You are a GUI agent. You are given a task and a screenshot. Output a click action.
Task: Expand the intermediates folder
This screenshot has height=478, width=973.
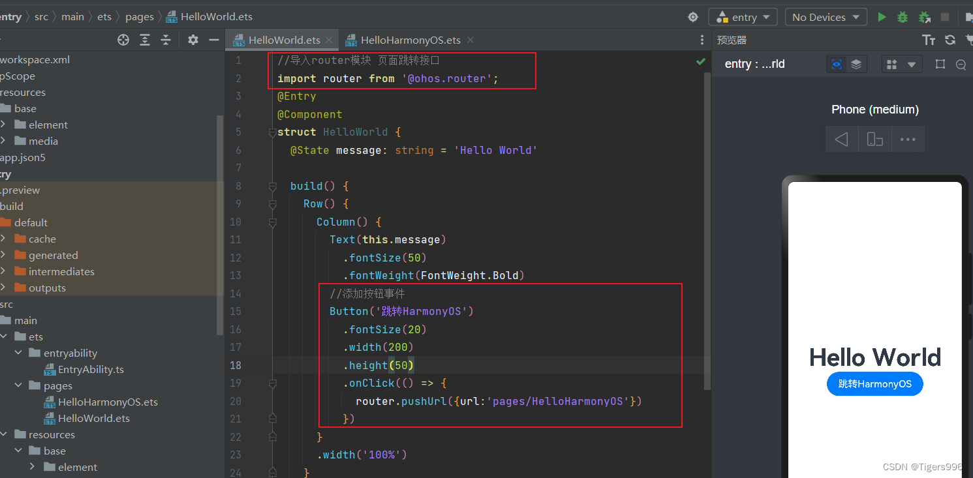tap(3, 271)
